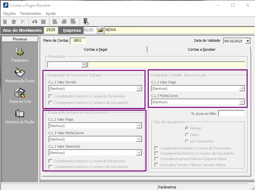Open the Ajuda menu

[x=50, y=13]
